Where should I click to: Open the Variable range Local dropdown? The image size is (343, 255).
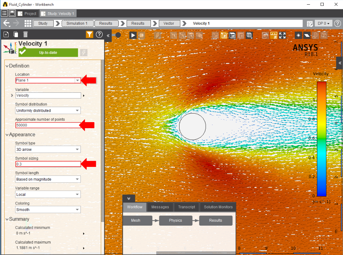[x=48, y=194]
